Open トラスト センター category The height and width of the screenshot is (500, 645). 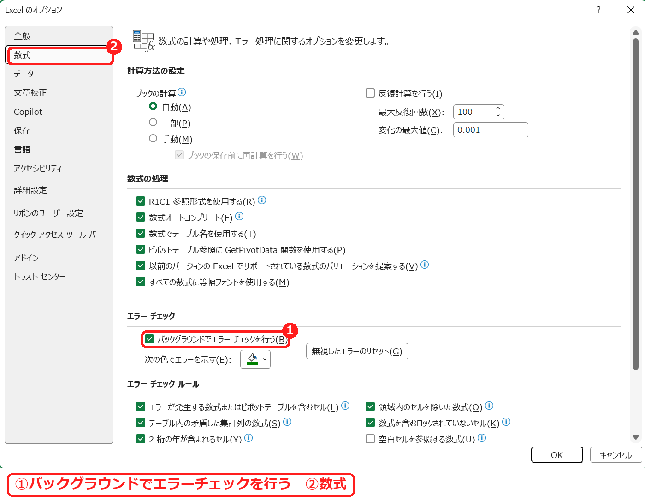click(x=59, y=276)
